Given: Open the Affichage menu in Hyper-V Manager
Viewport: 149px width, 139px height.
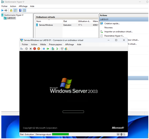Looking at the screenshot, I should pyautogui.click(x=23, y=6).
